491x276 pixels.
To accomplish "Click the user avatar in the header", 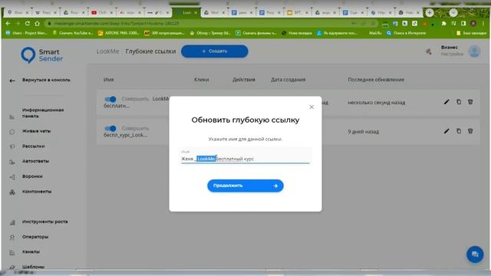I will tap(474, 51).
